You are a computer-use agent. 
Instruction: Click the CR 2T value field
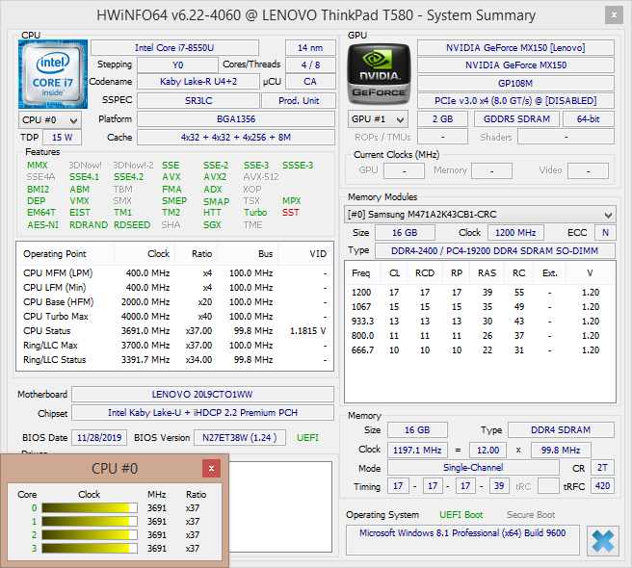[x=602, y=468]
